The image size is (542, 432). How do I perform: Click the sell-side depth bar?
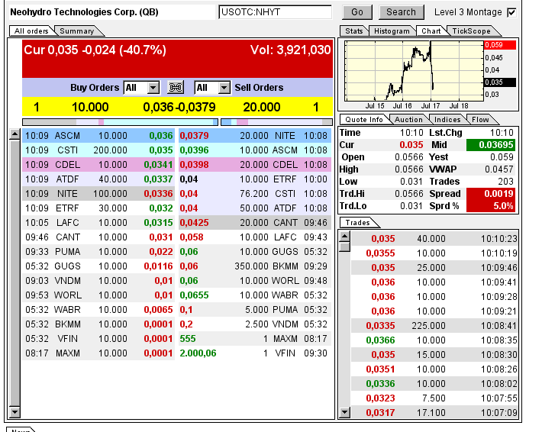point(276,122)
